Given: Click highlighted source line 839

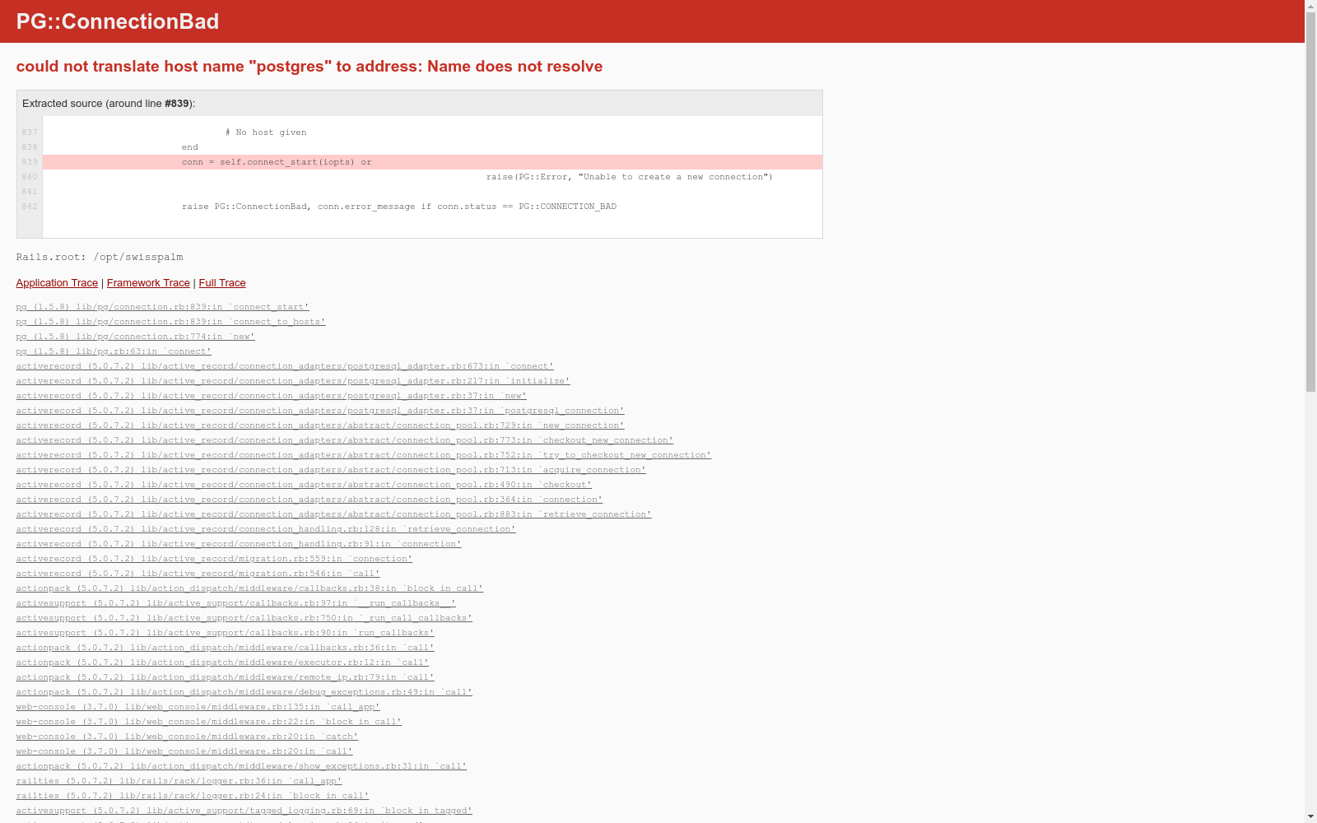Looking at the screenshot, I should tap(432, 162).
